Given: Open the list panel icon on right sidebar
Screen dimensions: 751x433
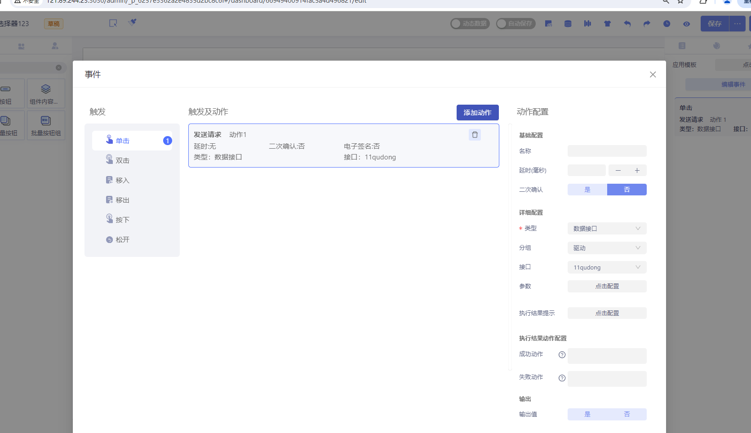Looking at the screenshot, I should tap(682, 46).
